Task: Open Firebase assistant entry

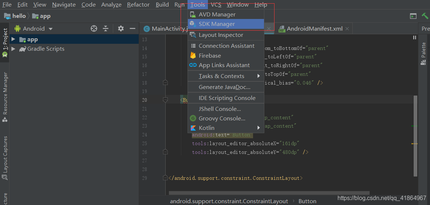Action: click(226, 55)
